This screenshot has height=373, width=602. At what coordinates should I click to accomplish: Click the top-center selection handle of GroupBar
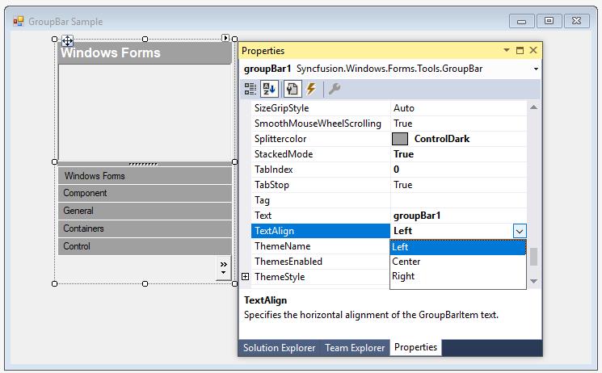pos(145,39)
